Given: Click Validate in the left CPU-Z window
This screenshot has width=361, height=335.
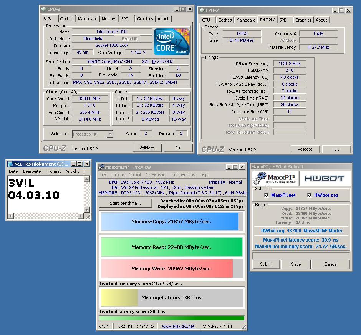Looking at the screenshot, I should click(x=147, y=148).
